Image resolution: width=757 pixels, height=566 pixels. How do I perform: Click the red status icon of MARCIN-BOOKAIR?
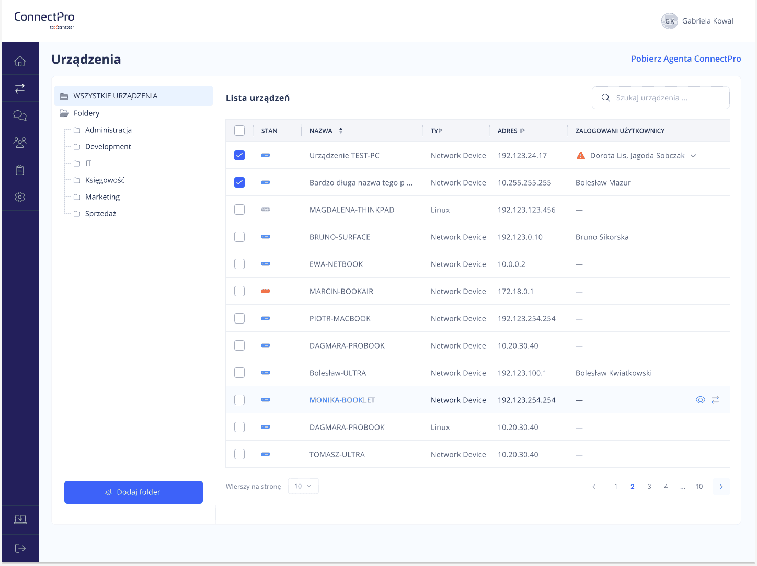click(x=266, y=291)
